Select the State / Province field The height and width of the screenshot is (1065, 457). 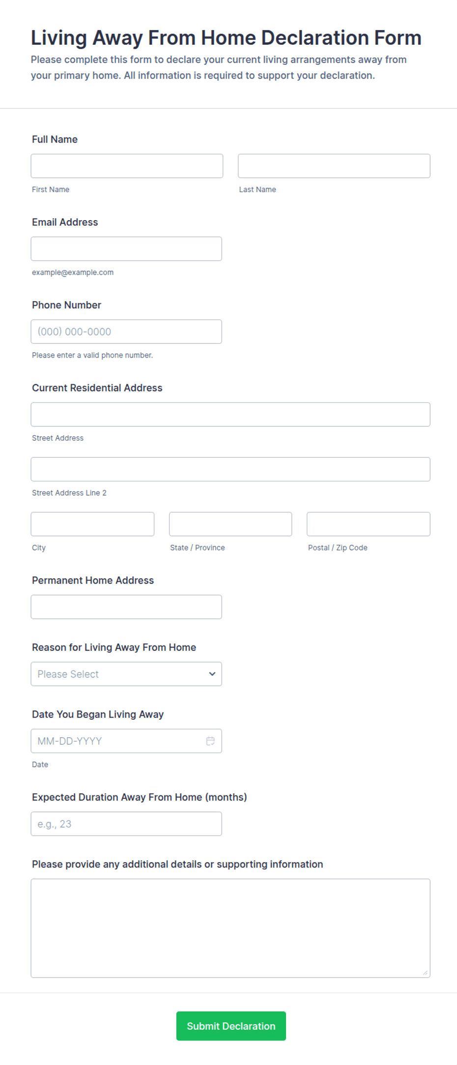point(230,524)
